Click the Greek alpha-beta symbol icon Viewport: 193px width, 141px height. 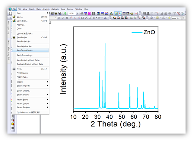(x=82, y=18)
